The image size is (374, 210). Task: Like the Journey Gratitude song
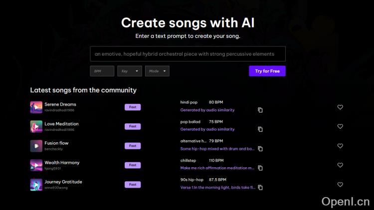pyautogui.click(x=340, y=185)
